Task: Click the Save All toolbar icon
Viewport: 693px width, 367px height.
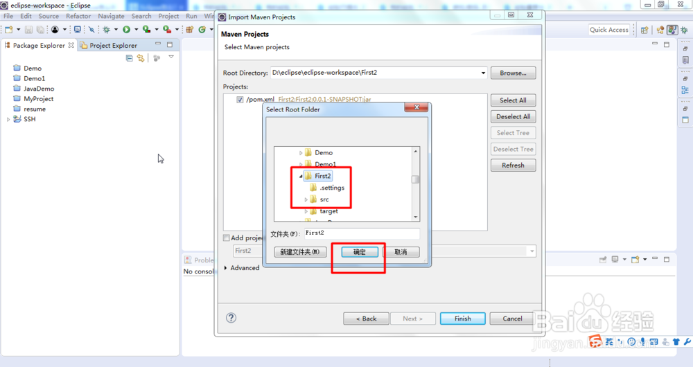Action: 40,30
